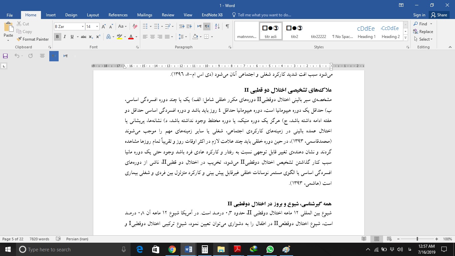
Task: Open the EndNote X8 tab
Action: (x=212, y=15)
